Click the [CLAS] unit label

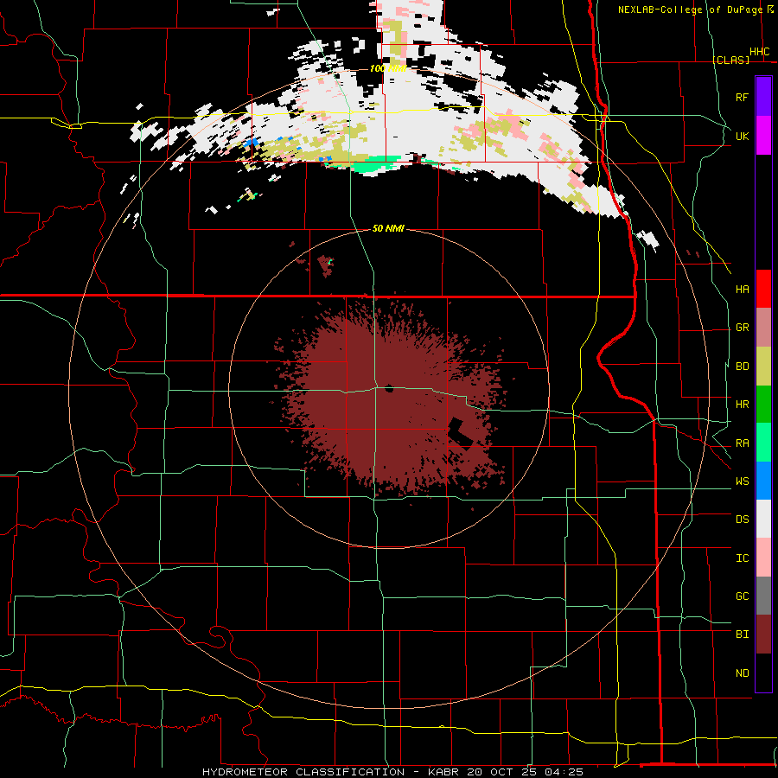pos(730,60)
